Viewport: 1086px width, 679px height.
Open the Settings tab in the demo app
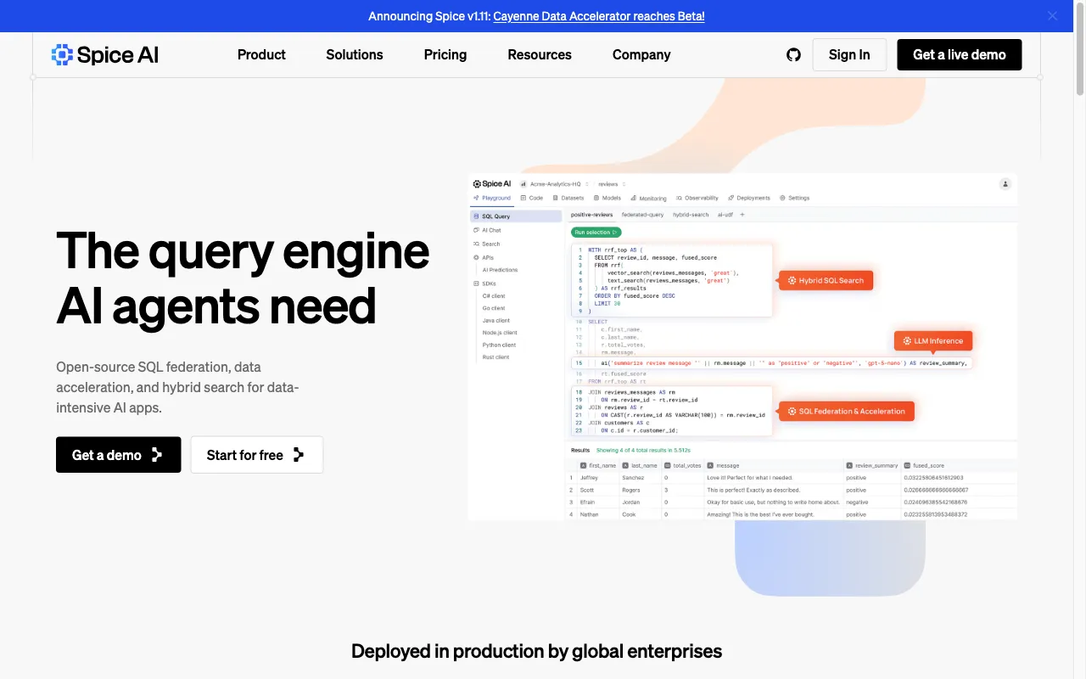point(795,198)
